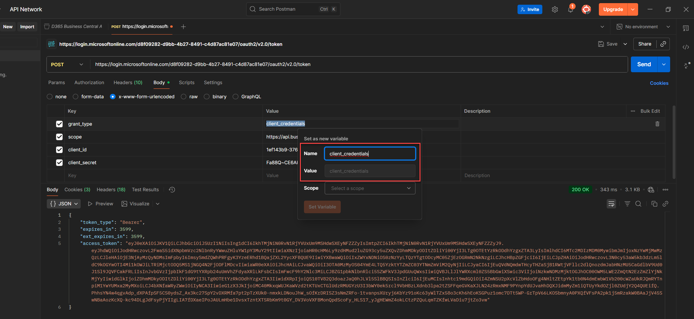This screenshot has width=694, height=319.
Task: Filter the response body icon
Action: click(x=627, y=204)
